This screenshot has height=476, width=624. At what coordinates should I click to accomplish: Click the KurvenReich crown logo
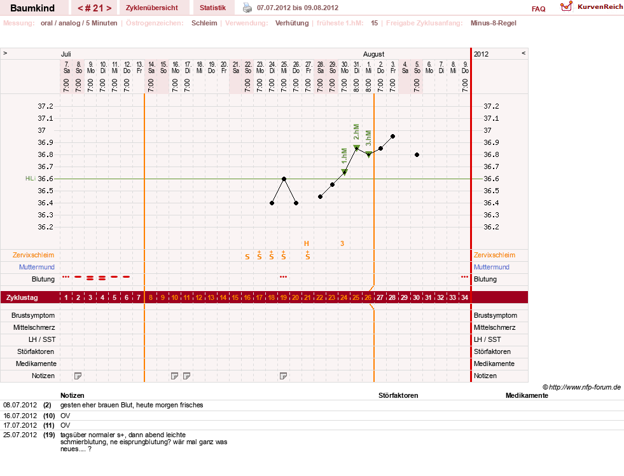click(x=566, y=6)
